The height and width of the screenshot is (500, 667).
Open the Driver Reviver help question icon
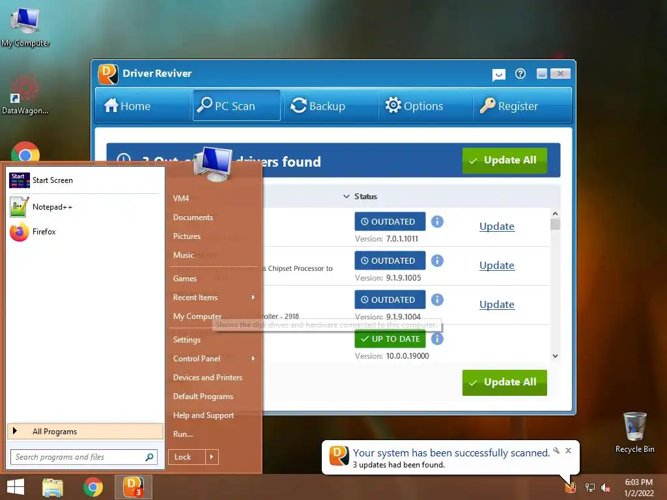(x=520, y=74)
